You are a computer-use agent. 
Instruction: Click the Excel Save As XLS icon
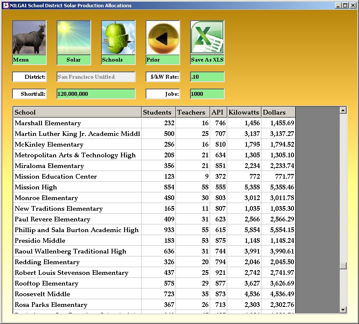point(207,38)
